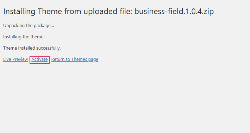Click the word 'Installing' in the heading
This screenshot has height=133, width=250.
tap(19, 12)
